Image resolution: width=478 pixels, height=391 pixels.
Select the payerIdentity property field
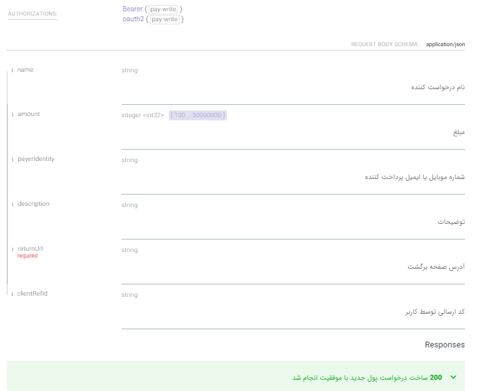(x=36, y=159)
